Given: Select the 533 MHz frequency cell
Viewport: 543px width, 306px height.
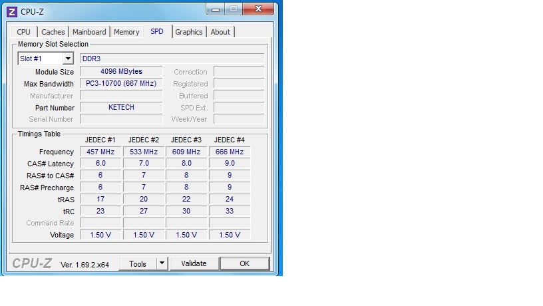Looking at the screenshot, I should click(144, 152).
